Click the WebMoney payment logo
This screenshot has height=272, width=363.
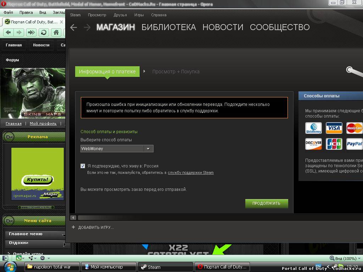[313, 128]
